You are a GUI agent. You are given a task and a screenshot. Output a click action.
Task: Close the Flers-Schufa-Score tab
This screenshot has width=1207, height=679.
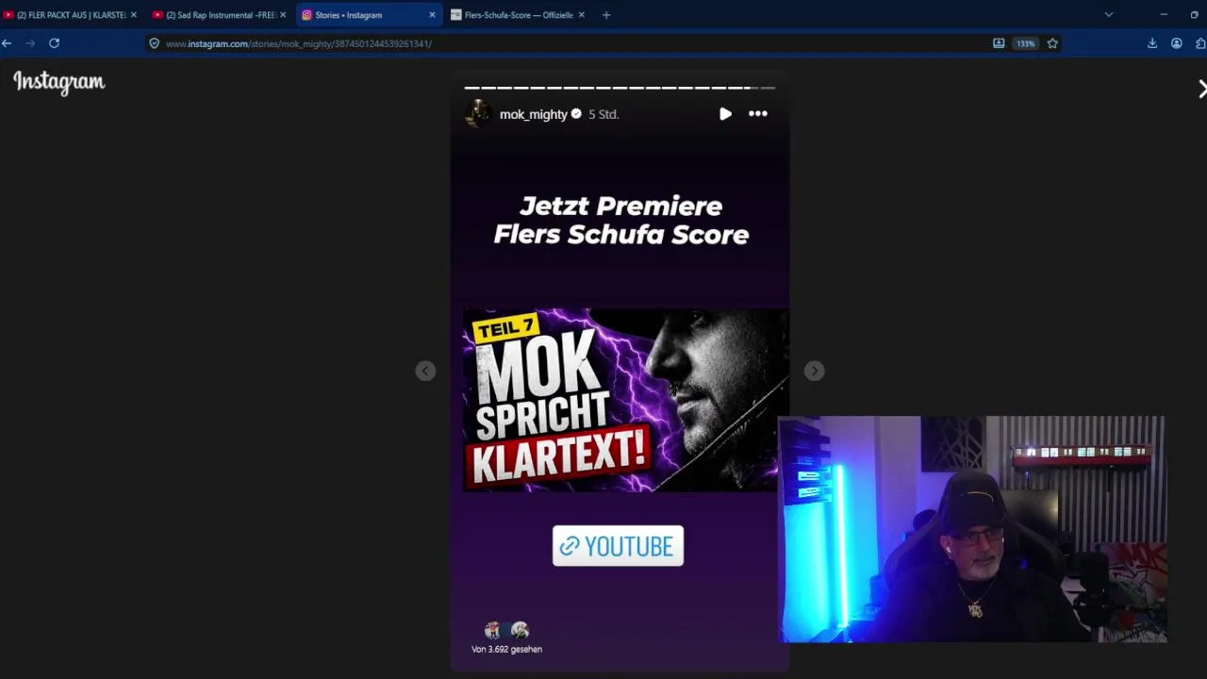coord(581,15)
